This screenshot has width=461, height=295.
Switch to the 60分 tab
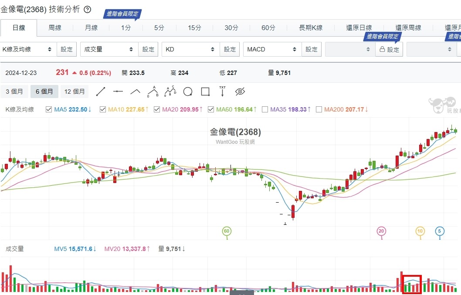pyautogui.click(x=268, y=28)
